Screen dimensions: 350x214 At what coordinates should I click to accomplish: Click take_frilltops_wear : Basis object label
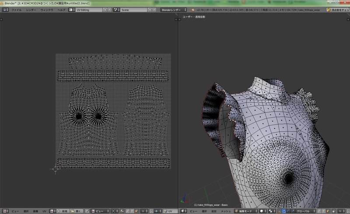(x=211, y=205)
